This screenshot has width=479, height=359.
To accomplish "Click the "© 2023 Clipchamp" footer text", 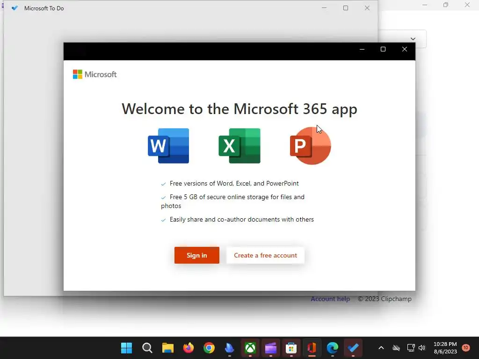I will [x=385, y=299].
